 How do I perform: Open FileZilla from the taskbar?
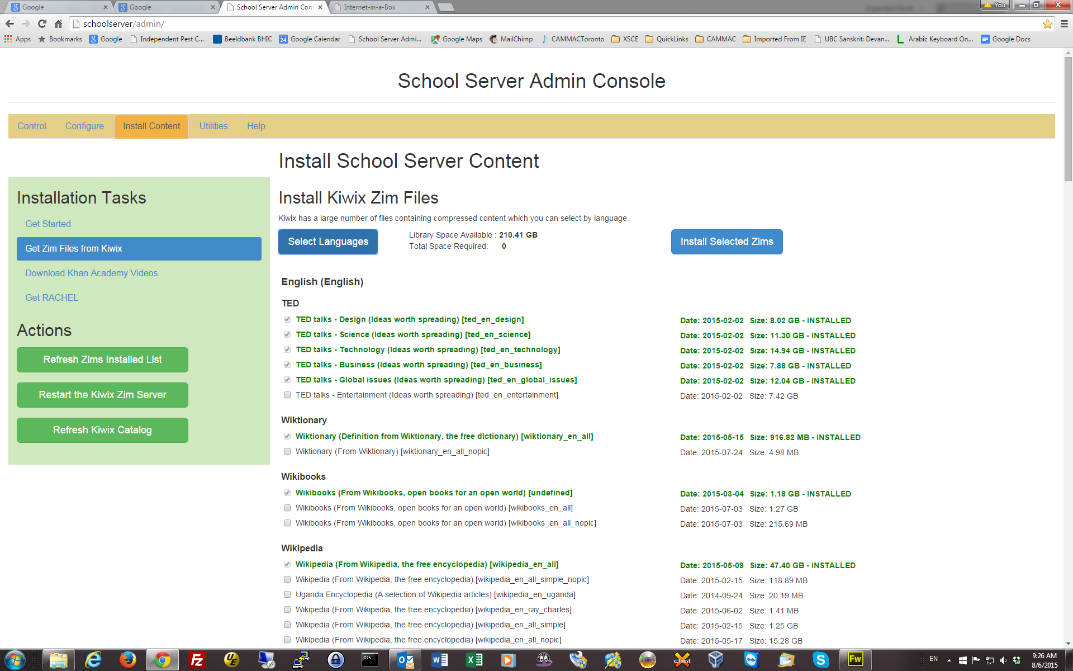[197, 660]
